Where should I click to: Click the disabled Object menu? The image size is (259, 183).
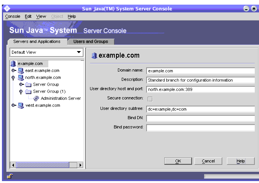(x=57, y=16)
